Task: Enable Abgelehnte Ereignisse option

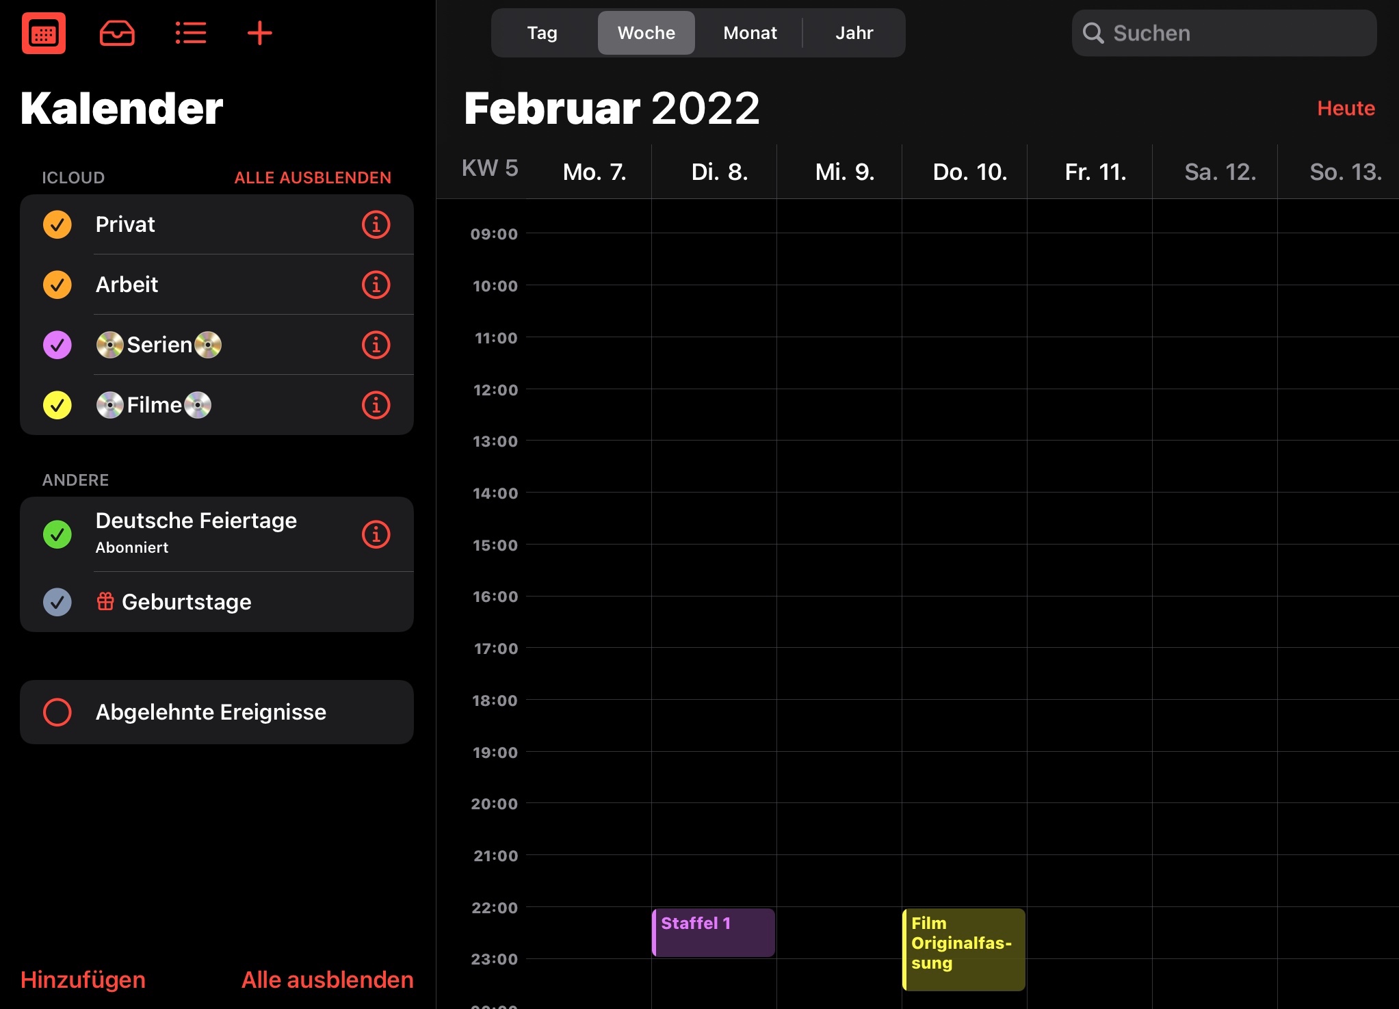Action: click(x=57, y=712)
